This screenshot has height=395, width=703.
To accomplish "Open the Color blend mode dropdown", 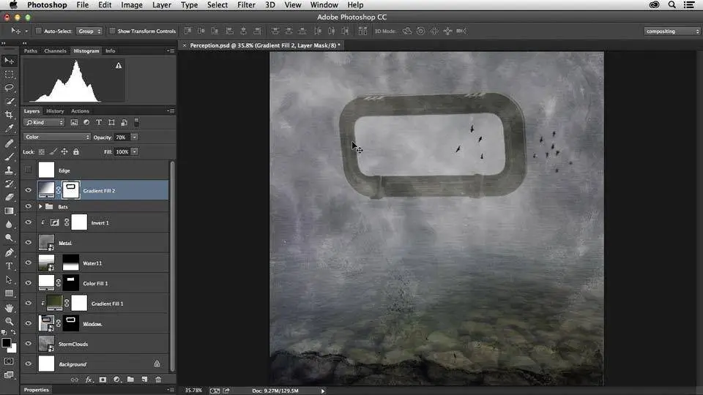I will 57,137.
